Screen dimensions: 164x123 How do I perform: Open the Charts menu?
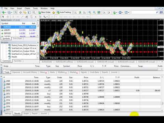coord(27,9)
